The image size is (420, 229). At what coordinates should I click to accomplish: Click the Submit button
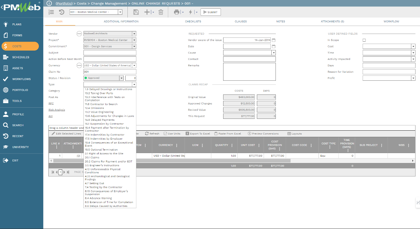[211, 12]
